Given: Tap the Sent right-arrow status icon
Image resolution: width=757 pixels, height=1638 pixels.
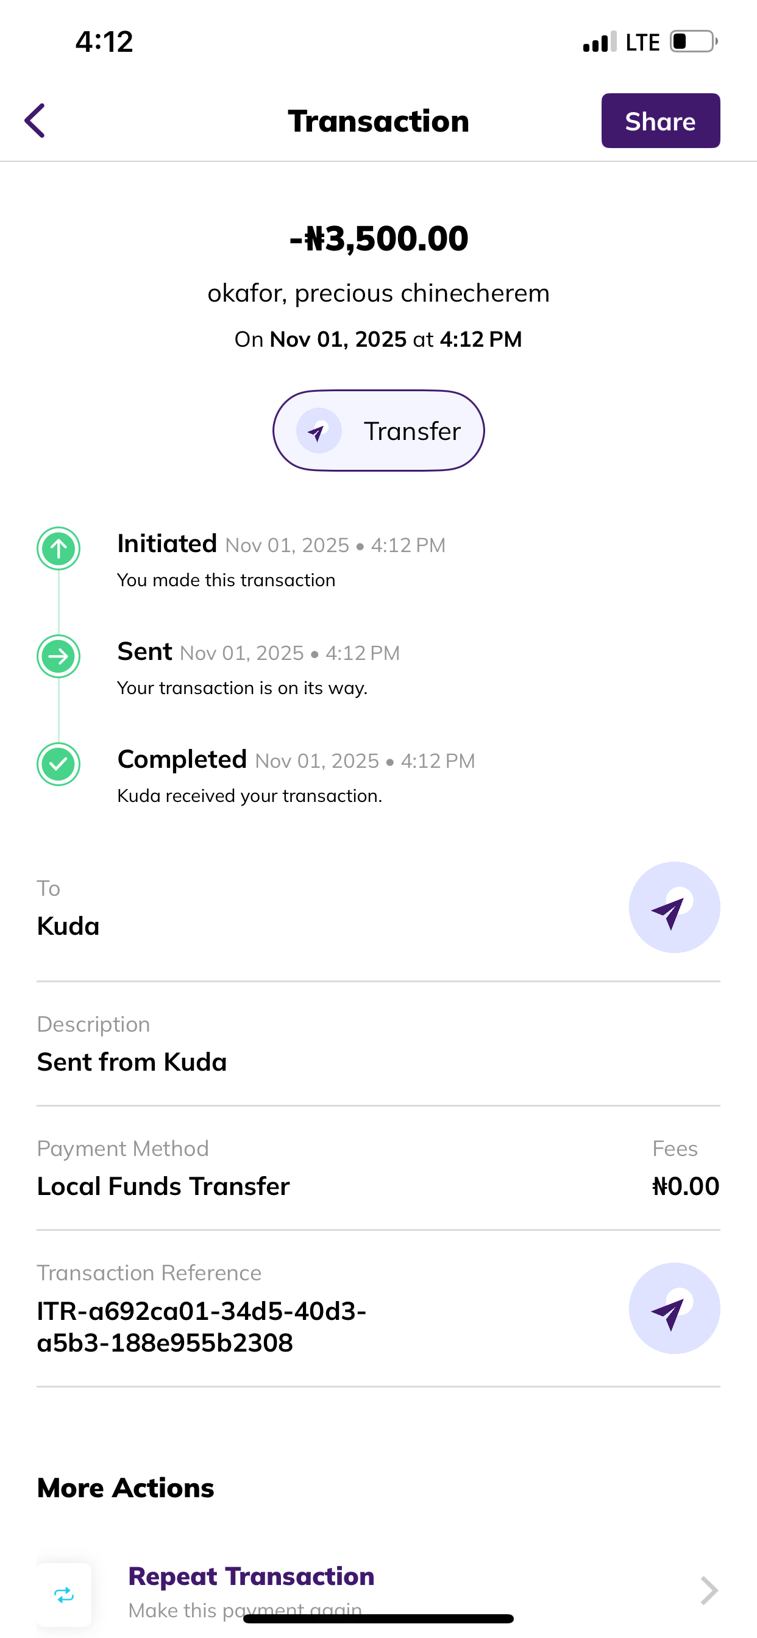Looking at the screenshot, I should 59,656.
